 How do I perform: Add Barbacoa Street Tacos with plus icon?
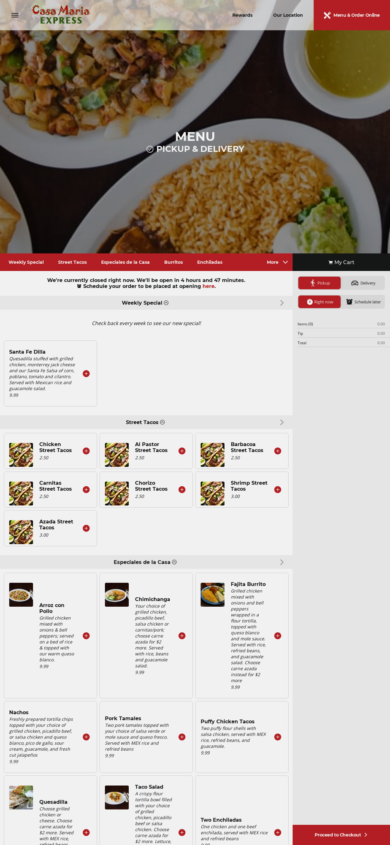[x=278, y=451]
